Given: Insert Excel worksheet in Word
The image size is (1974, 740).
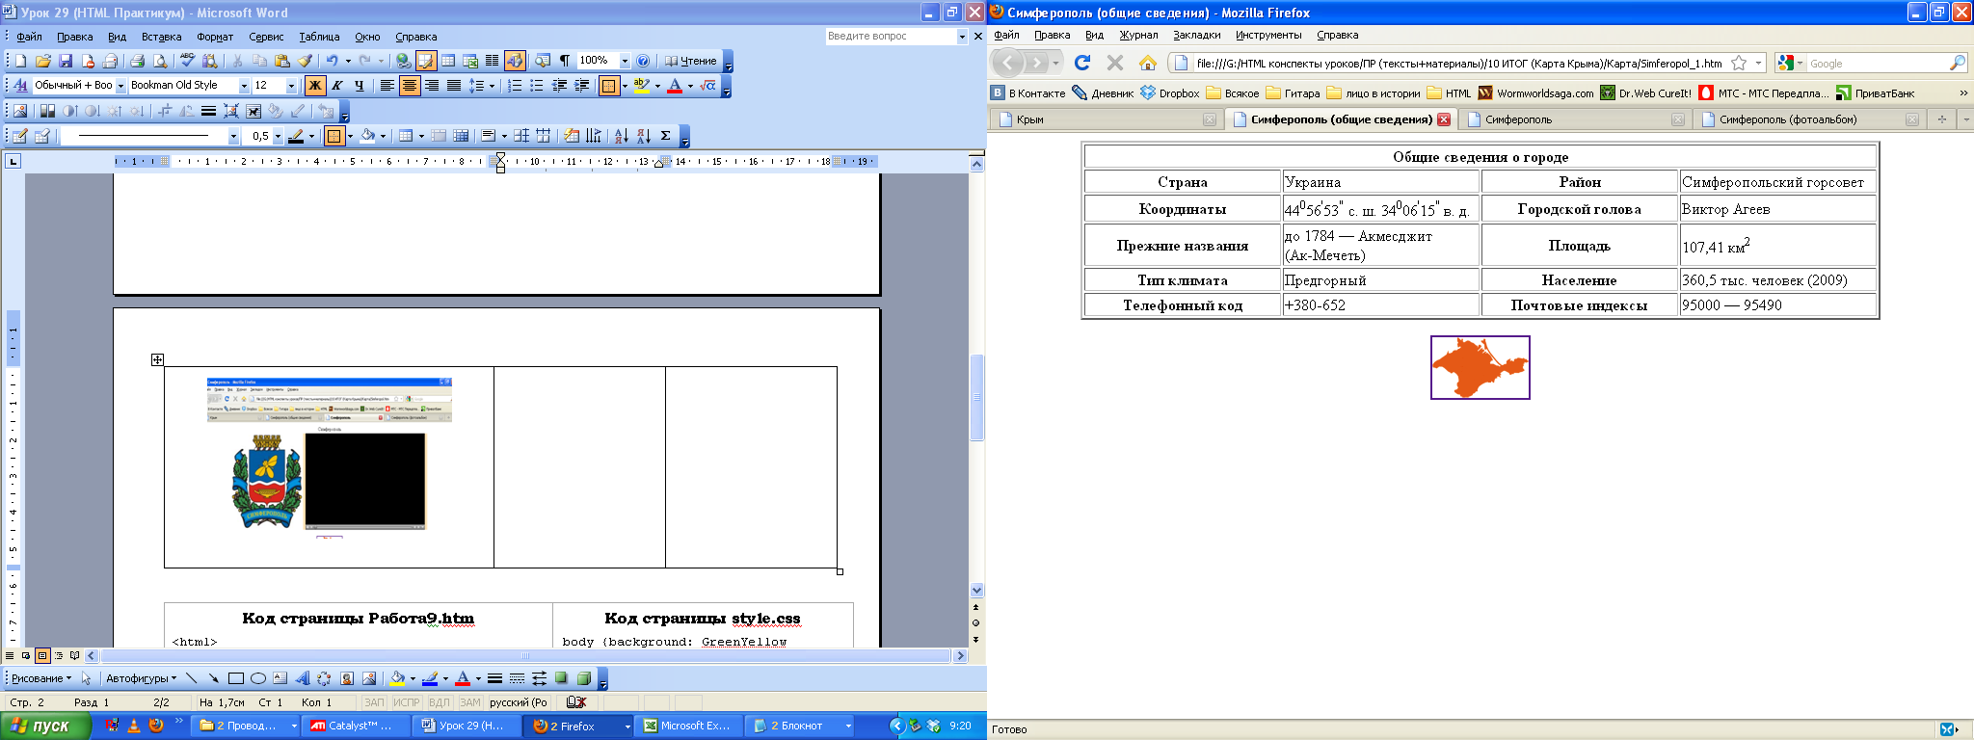Looking at the screenshot, I should point(470,61).
